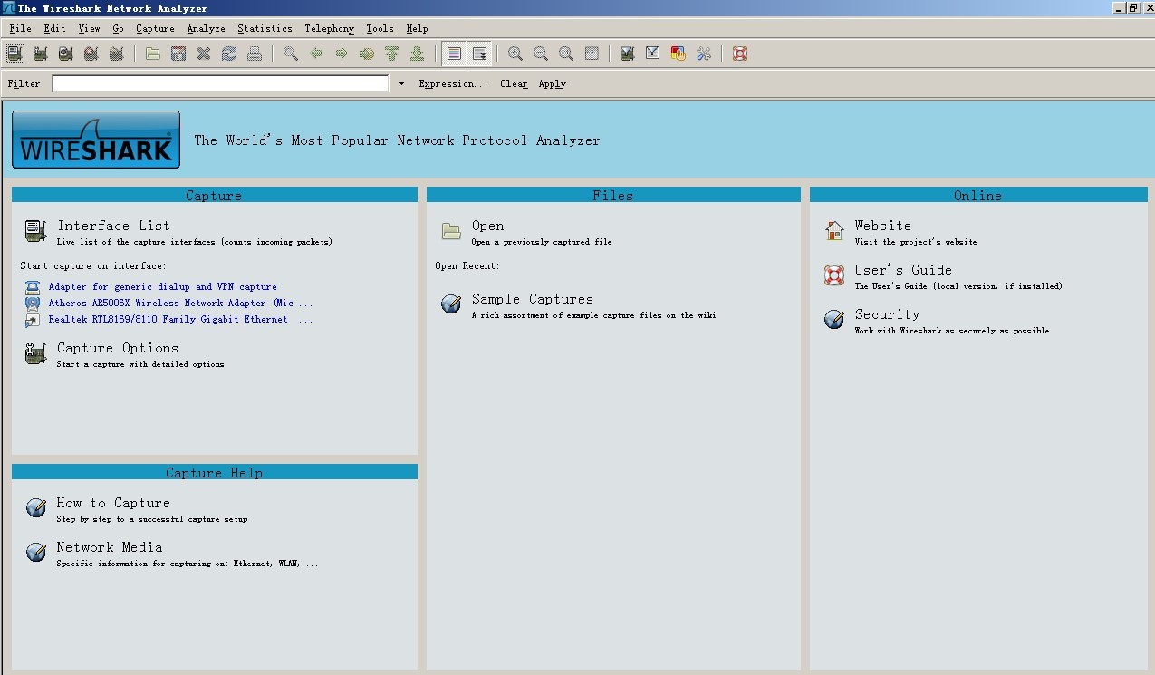This screenshot has width=1155, height=675.
Task: Print packets using the printer icon
Action: 255,53
